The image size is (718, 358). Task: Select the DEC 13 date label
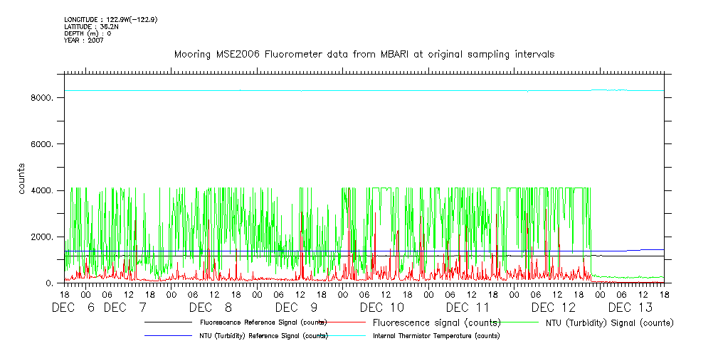click(x=630, y=308)
